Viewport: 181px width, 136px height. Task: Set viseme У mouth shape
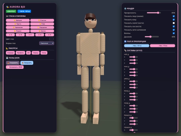click(30, 35)
